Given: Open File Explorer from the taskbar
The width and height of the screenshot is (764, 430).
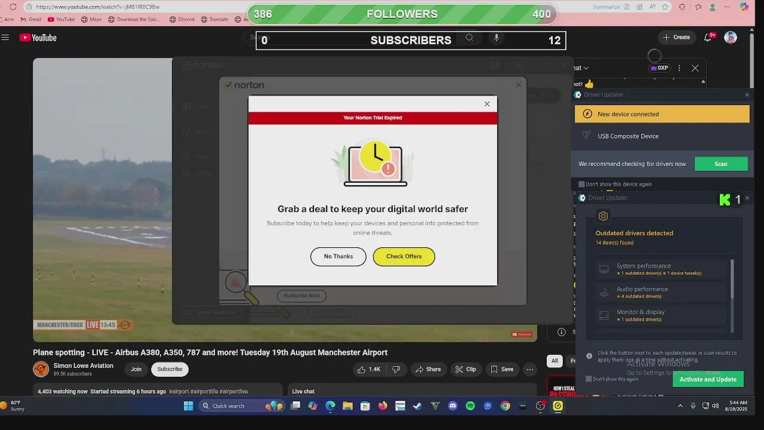Looking at the screenshot, I should 347,406.
